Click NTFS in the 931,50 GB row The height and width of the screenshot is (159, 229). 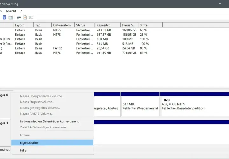pyautogui.click(x=57, y=53)
